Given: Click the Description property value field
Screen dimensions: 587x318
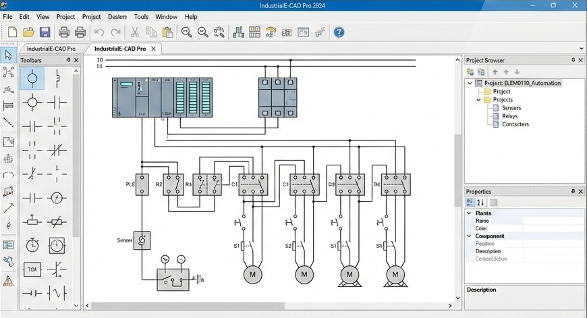Looking at the screenshot, I should click(553, 251).
